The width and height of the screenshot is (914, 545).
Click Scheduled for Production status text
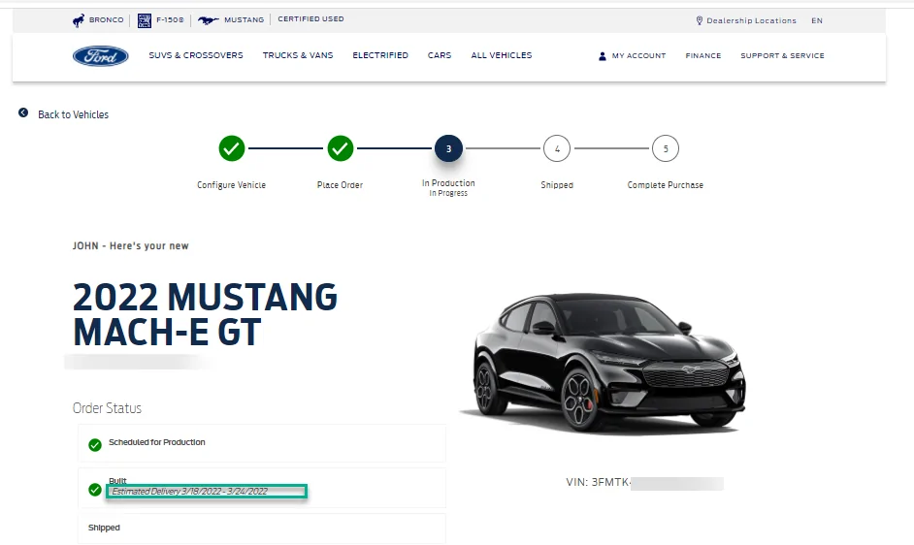coord(157,442)
